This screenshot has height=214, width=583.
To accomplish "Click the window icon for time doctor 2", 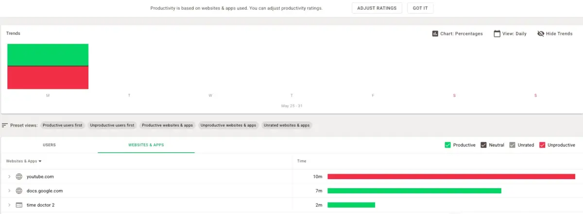I will [19, 205].
